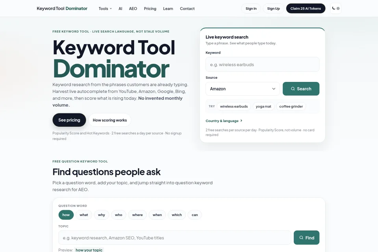Open the Source dropdown showing Amazon
The height and width of the screenshot is (252, 378).
point(243,89)
